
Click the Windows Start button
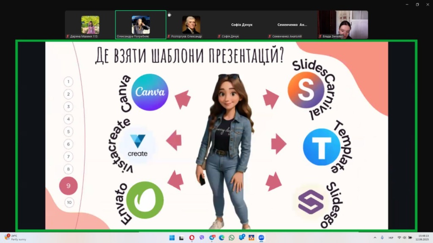tap(172, 238)
